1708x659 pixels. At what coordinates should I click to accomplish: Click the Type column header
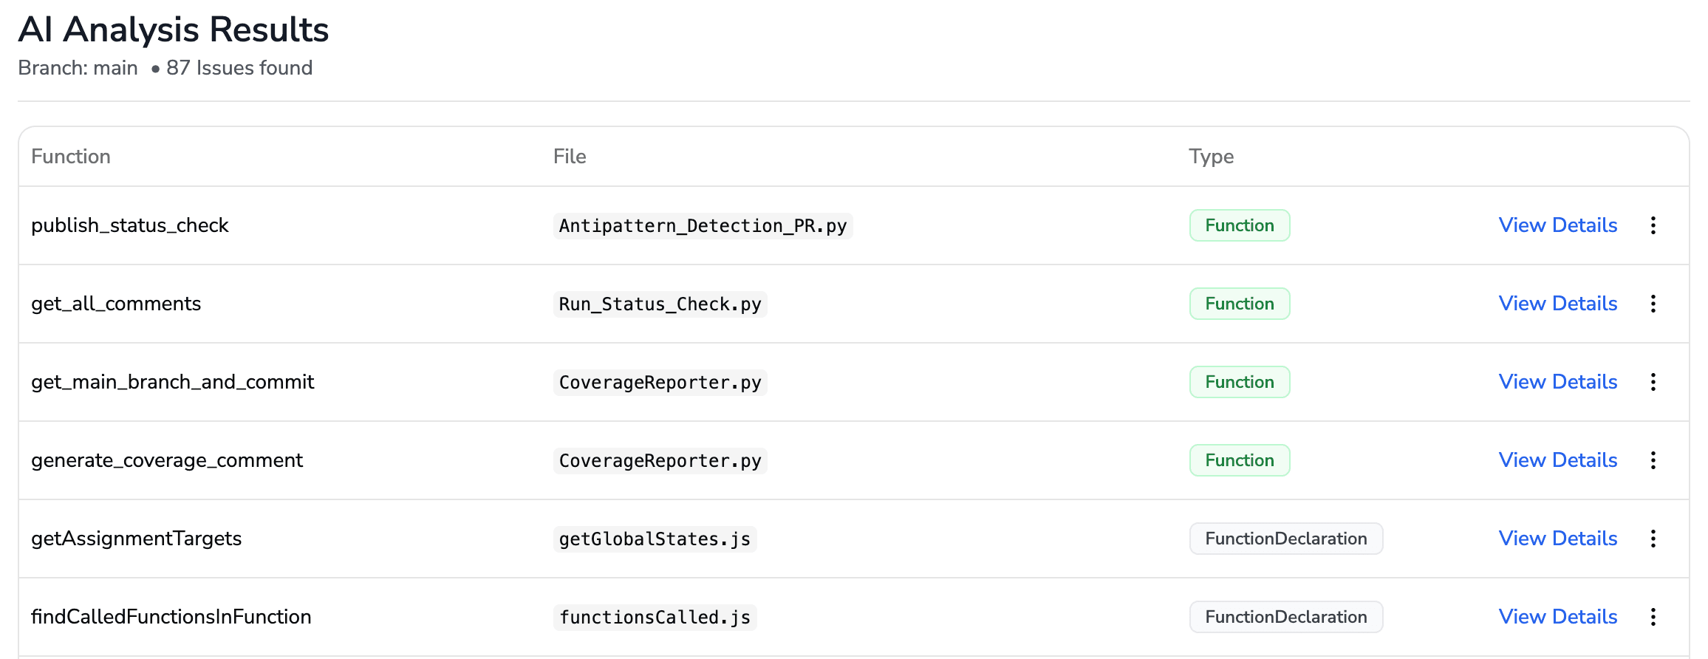tap(1211, 156)
